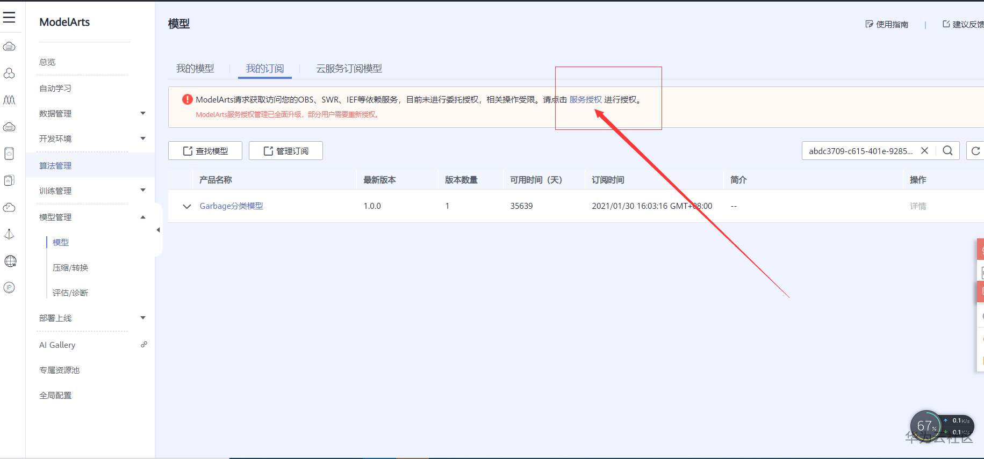
Task: Open the 评估/诊断 submenu item
Action: click(70, 293)
